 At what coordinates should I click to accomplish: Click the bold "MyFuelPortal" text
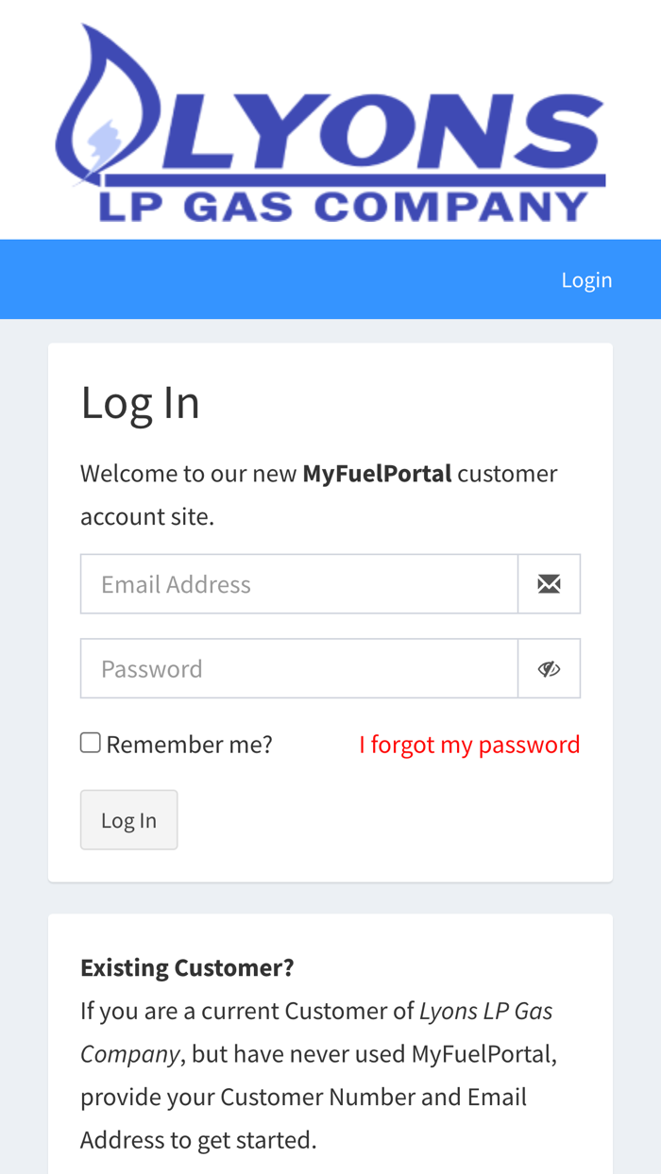click(377, 473)
